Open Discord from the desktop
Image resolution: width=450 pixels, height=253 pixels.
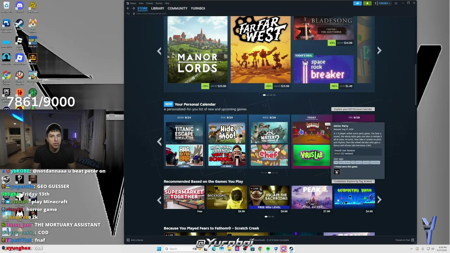19,7
